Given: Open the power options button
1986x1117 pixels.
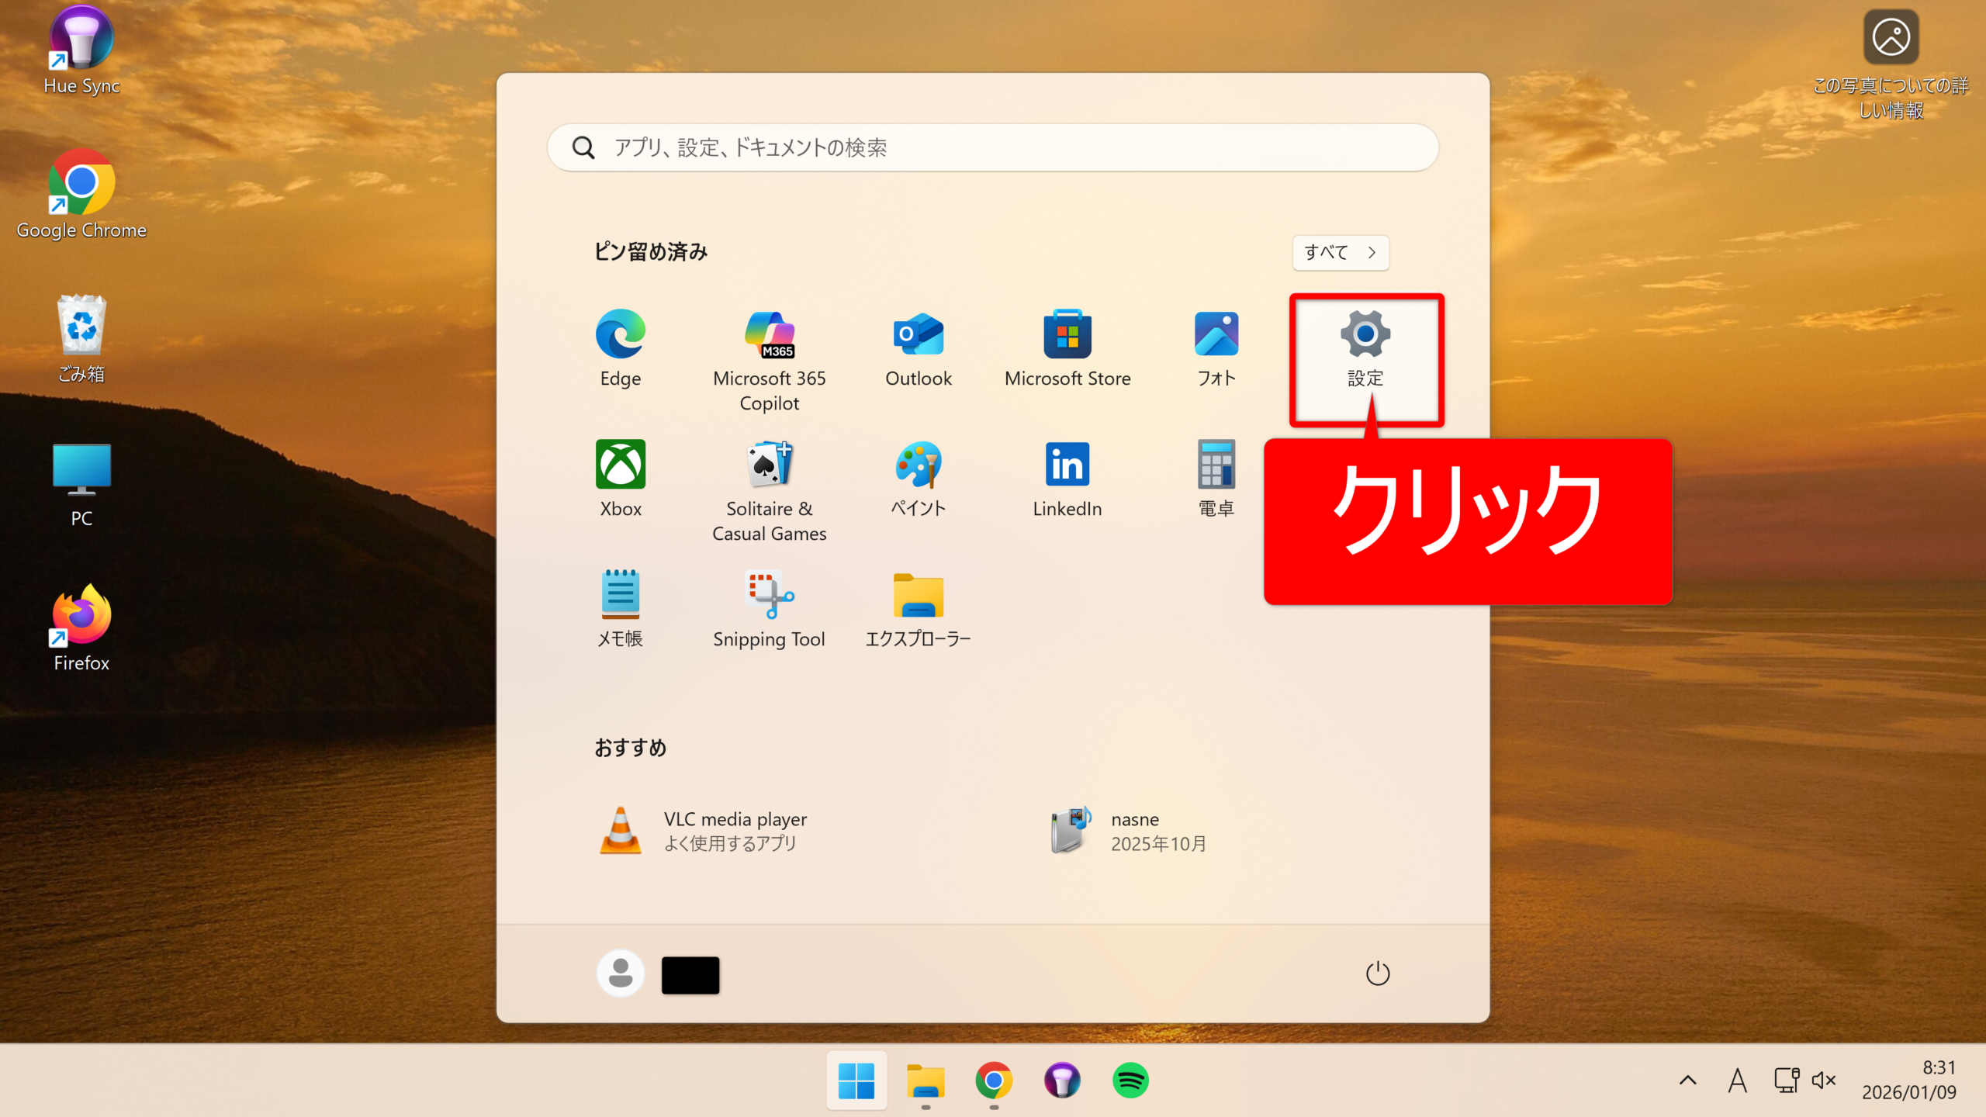Looking at the screenshot, I should (x=1377, y=973).
